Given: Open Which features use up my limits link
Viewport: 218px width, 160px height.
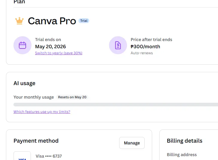Looking at the screenshot, I should coord(42,112).
